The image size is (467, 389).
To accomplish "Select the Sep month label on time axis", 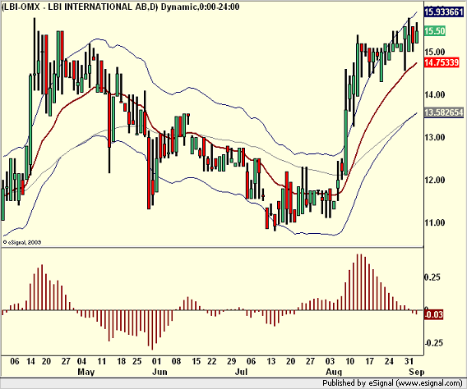I will [x=416, y=372].
